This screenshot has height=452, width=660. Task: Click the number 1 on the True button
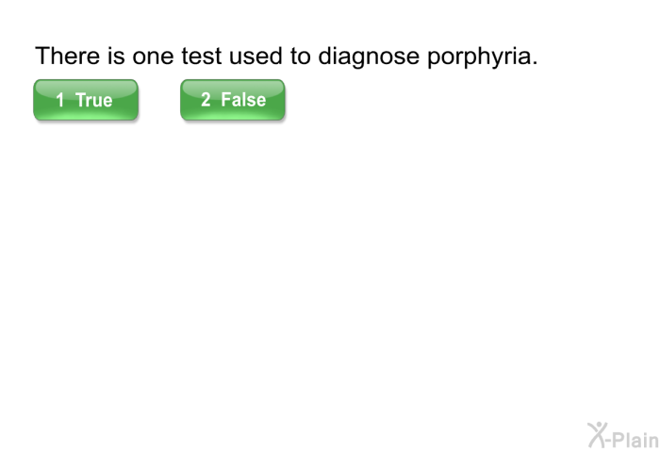(60, 100)
